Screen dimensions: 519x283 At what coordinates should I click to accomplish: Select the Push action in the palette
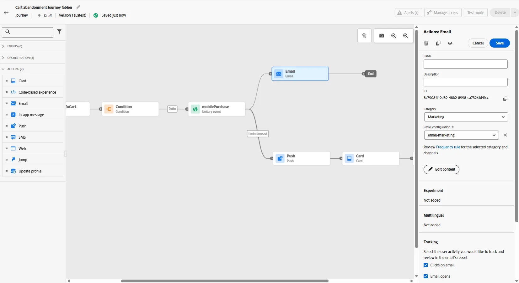pos(33,126)
